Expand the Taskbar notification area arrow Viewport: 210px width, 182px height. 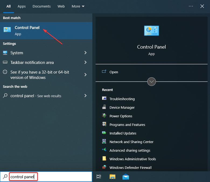point(85,62)
